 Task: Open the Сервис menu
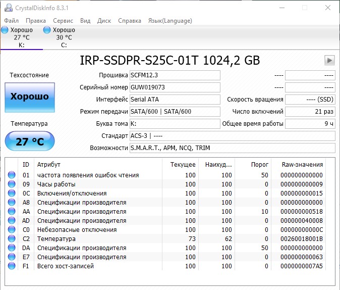[x=63, y=21]
